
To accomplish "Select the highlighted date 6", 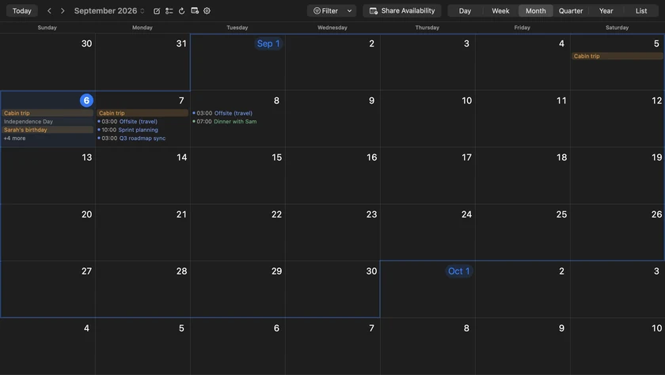I will [x=86, y=100].
